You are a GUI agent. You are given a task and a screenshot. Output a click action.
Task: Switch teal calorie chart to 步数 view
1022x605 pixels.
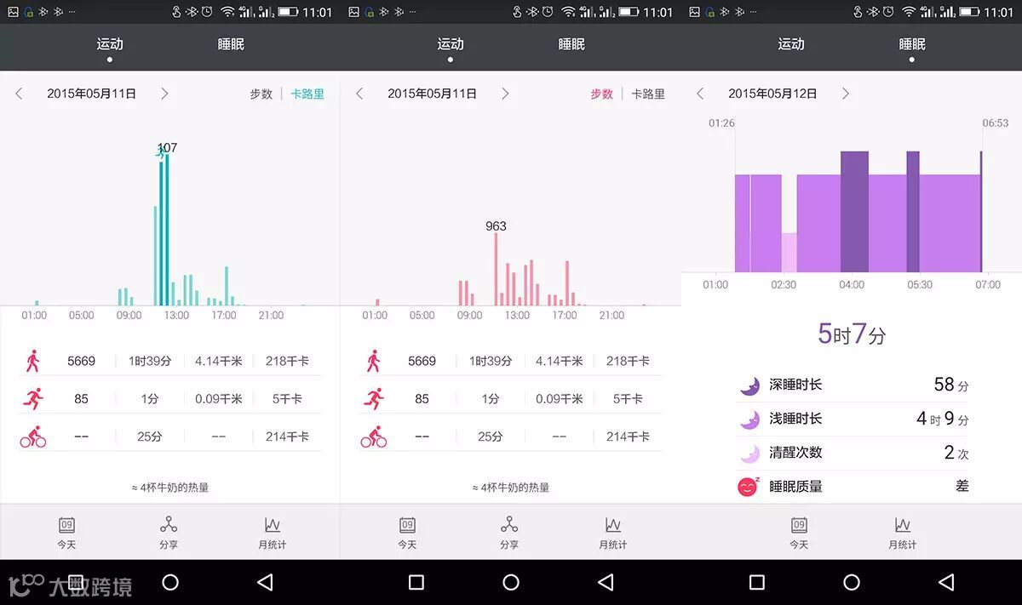(x=261, y=94)
